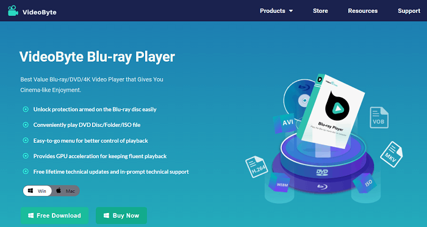Click the text 'Unlock protection armed on the Blu-ray disc easily'

click(95, 109)
